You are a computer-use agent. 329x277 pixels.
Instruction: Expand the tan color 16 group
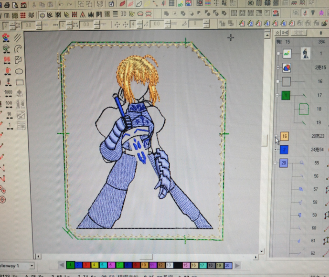(276, 136)
